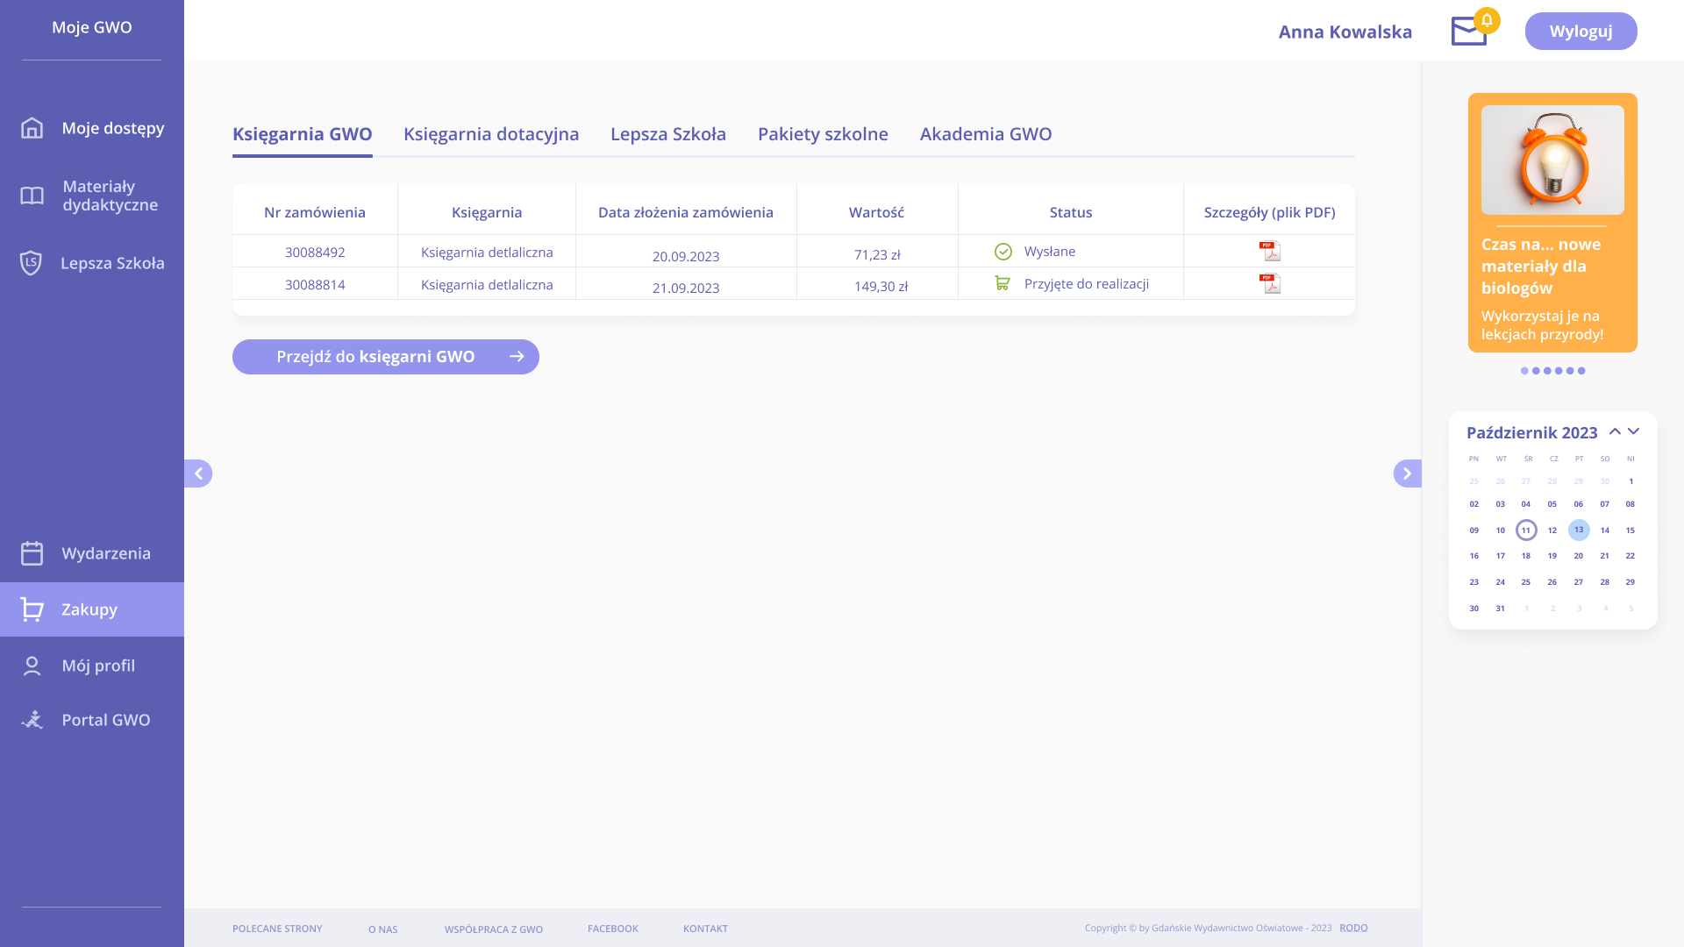Download PDF for order 30088814
Screen dimensions: 1684x947
pos(1270,283)
